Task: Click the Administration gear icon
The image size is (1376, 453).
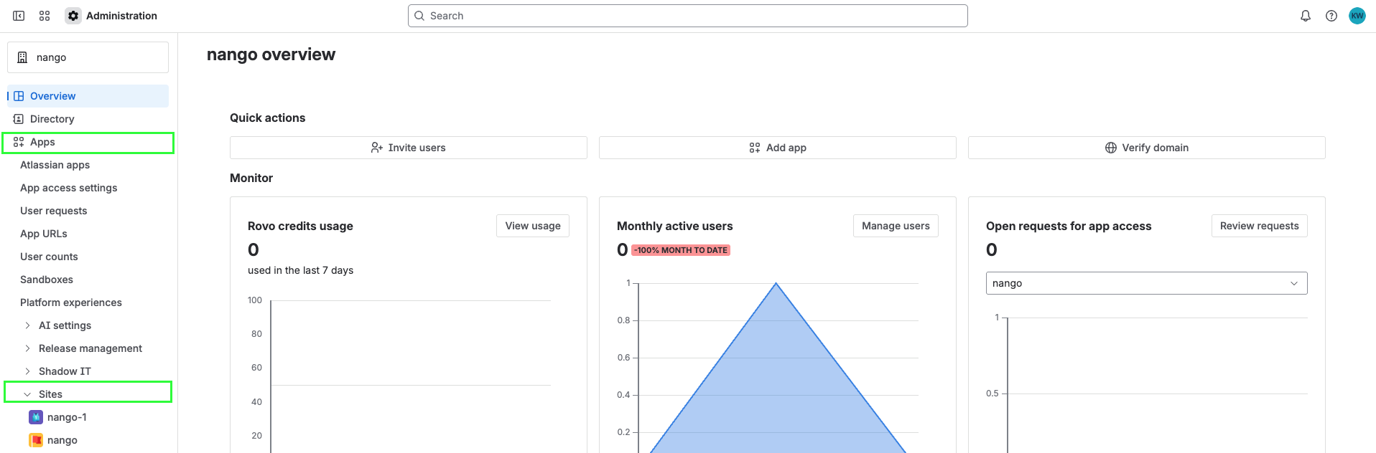Action: pos(73,16)
